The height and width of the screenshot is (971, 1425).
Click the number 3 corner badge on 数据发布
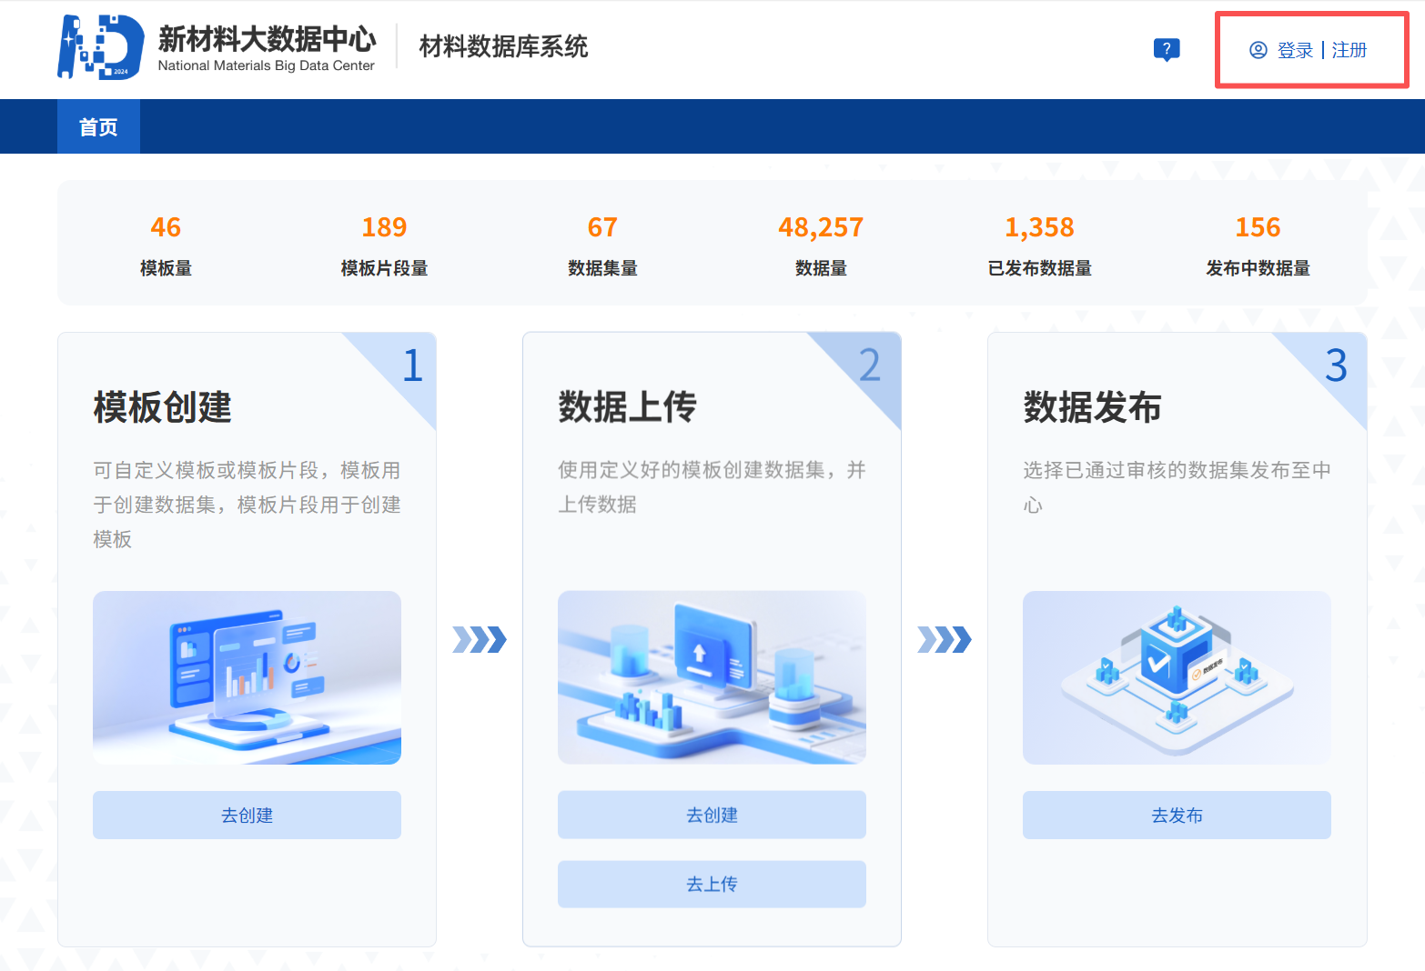1335,365
